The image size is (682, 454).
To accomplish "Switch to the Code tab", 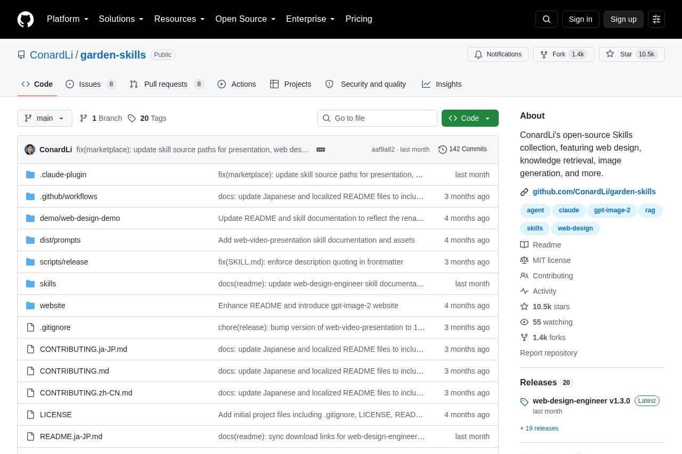I will [x=37, y=84].
